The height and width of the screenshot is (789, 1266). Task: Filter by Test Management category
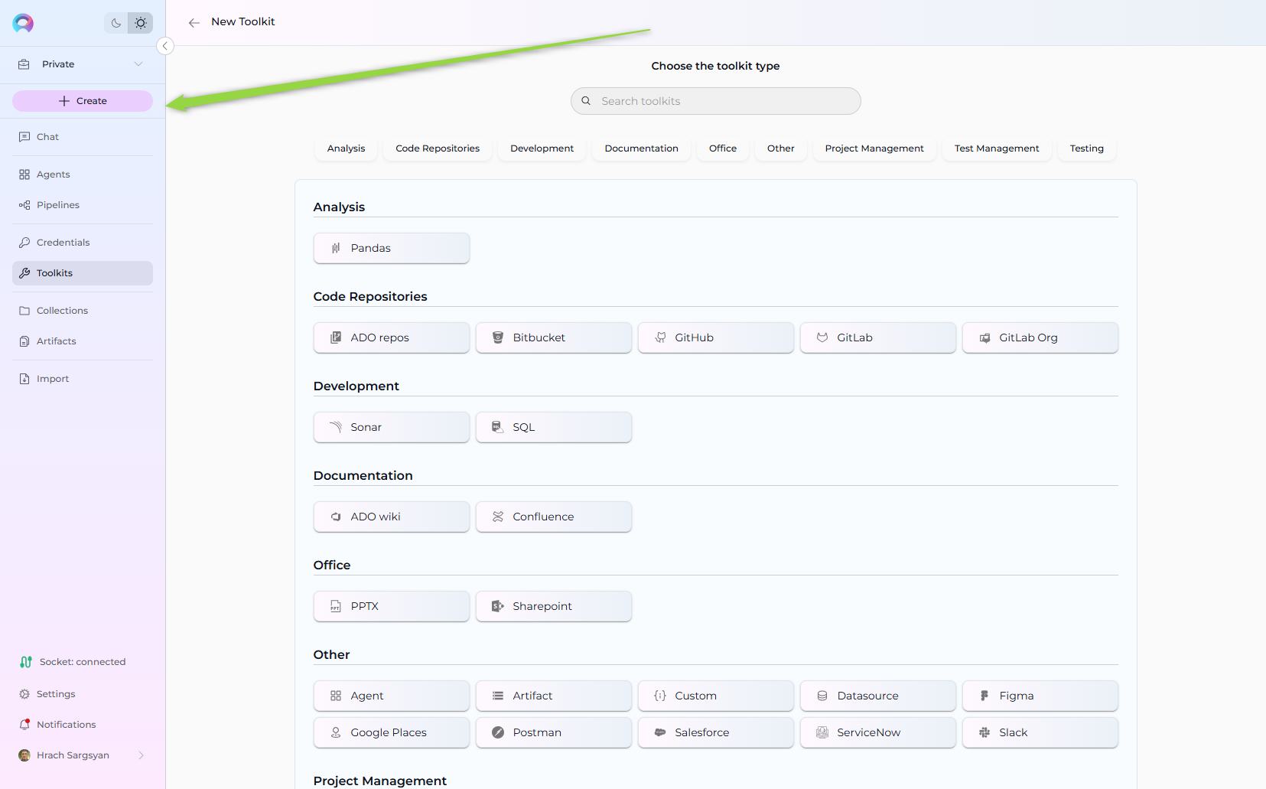[997, 148]
